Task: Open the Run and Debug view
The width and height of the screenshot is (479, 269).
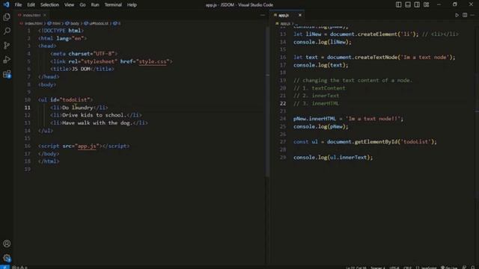Action: pyautogui.click(x=7, y=60)
